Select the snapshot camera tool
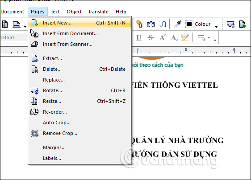Viewport: 251px width, 180px height. click(x=151, y=24)
